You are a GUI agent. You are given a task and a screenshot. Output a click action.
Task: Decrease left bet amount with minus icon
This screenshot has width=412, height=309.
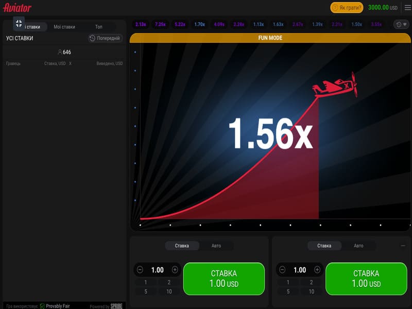coord(140,270)
